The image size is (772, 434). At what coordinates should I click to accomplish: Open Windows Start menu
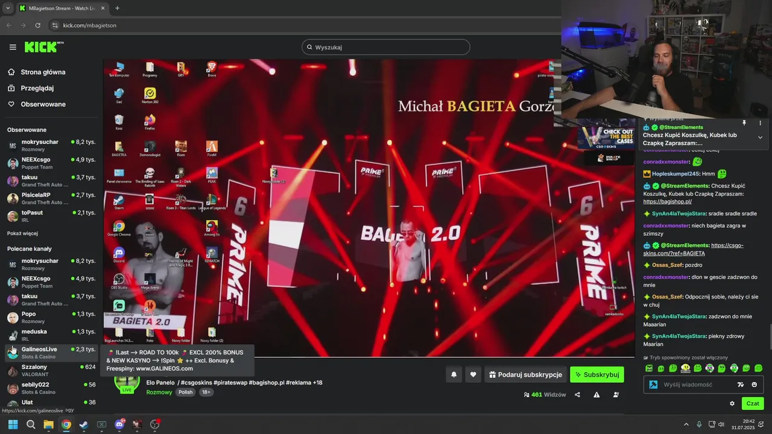(x=13, y=424)
